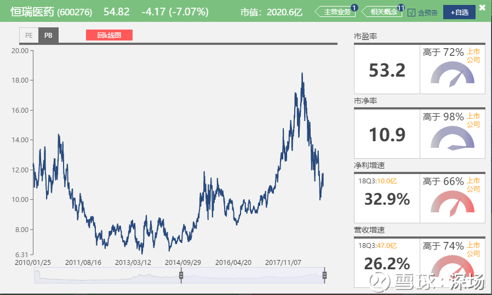
Task: Click the 市盈率 gauge icon
Action: click(x=453, y=74)
